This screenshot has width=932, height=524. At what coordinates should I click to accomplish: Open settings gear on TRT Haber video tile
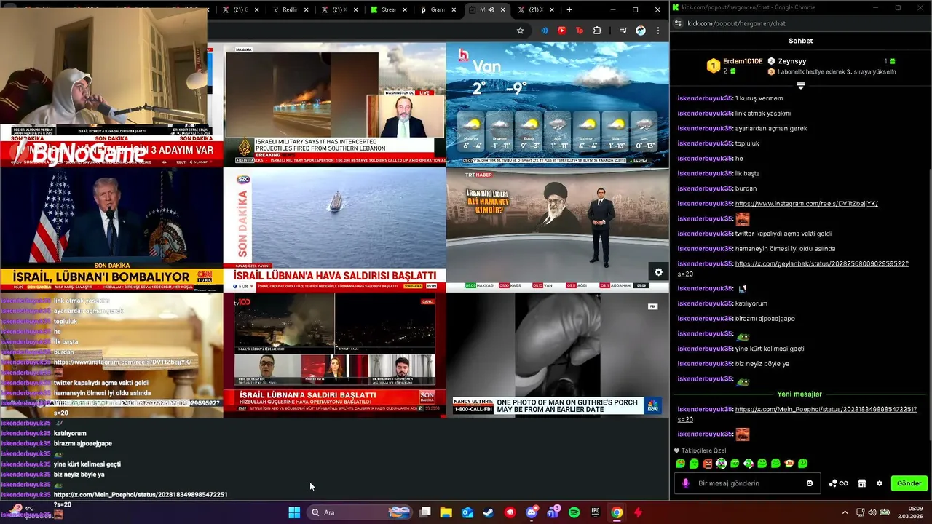tap(658, 272)
